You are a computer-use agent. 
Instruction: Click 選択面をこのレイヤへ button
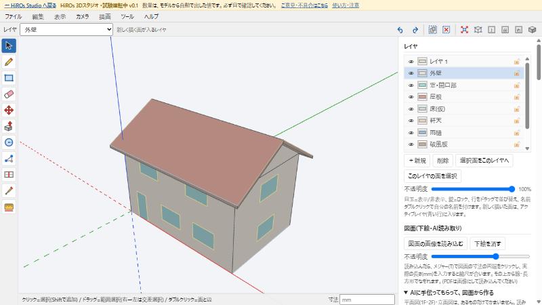(x=484, y=161)
